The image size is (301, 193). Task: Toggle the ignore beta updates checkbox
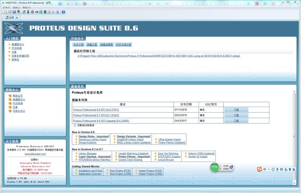(75, 125)
